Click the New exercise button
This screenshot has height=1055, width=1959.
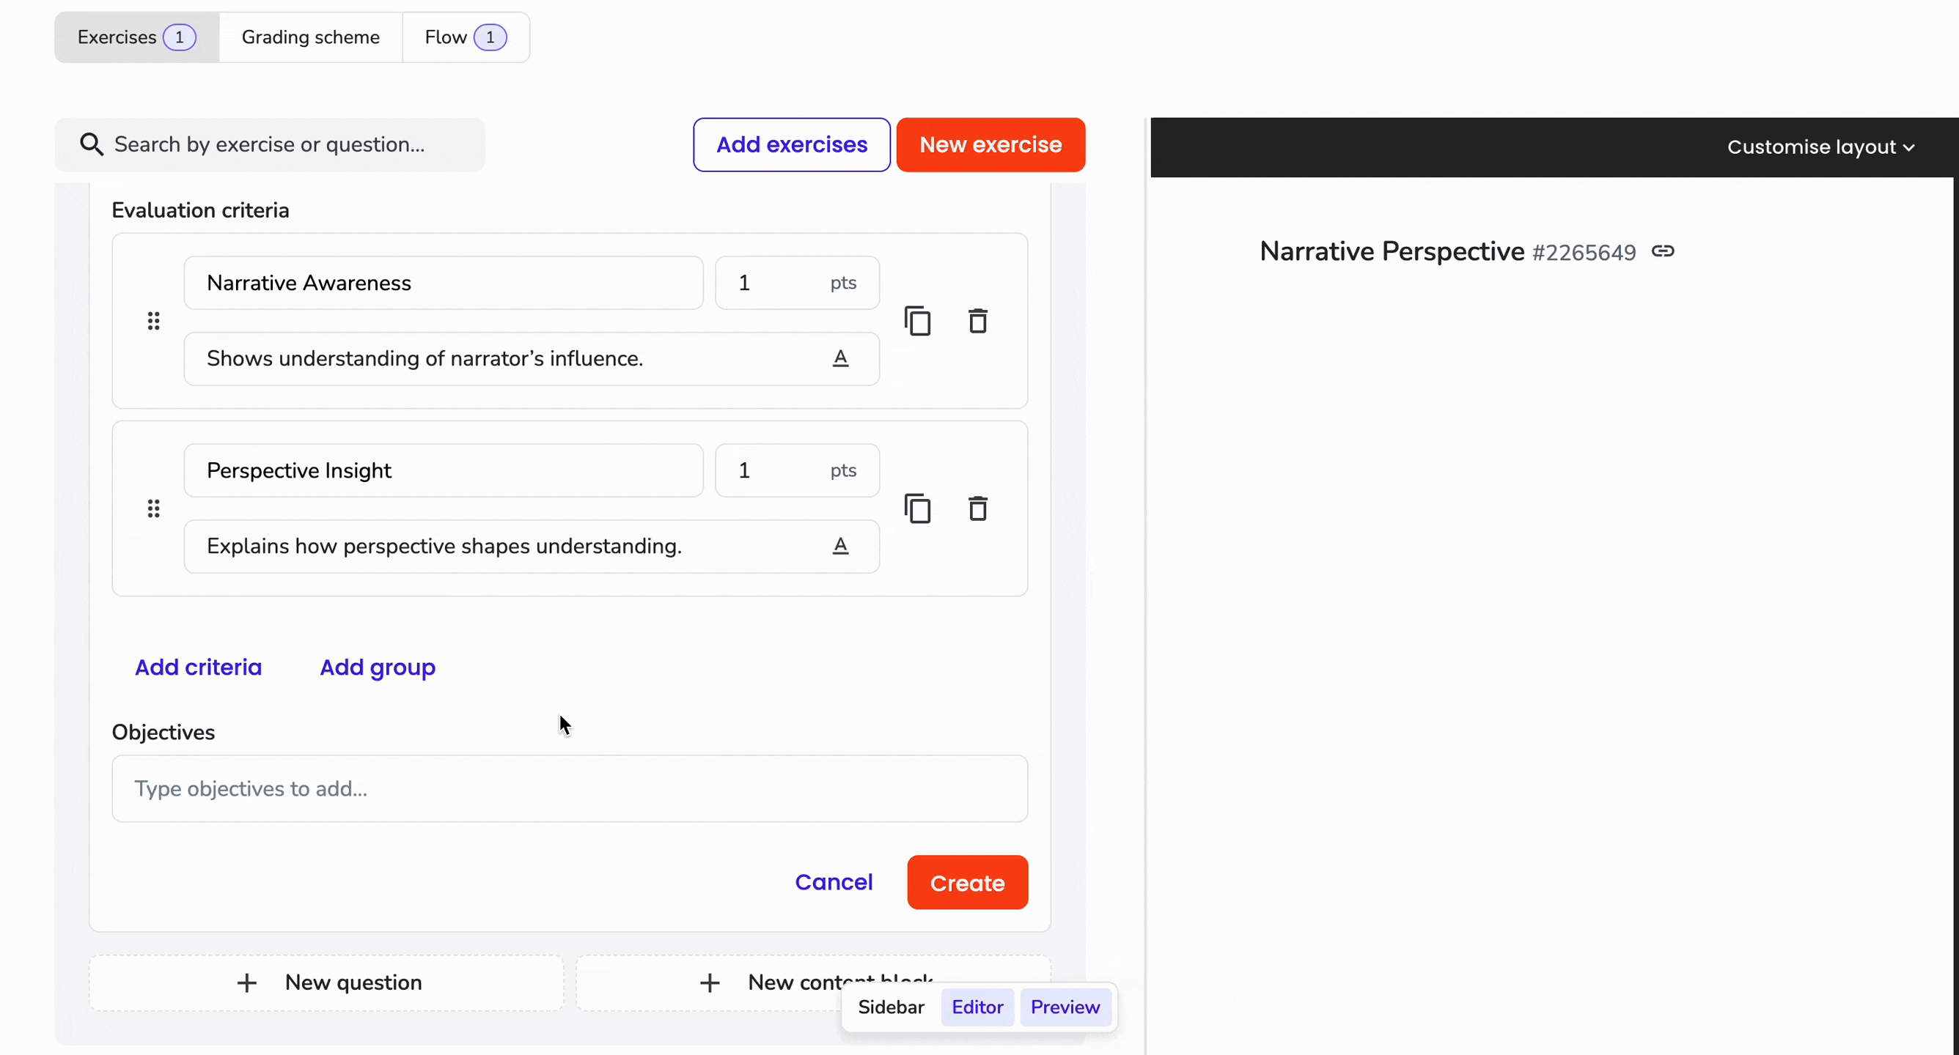990,144
